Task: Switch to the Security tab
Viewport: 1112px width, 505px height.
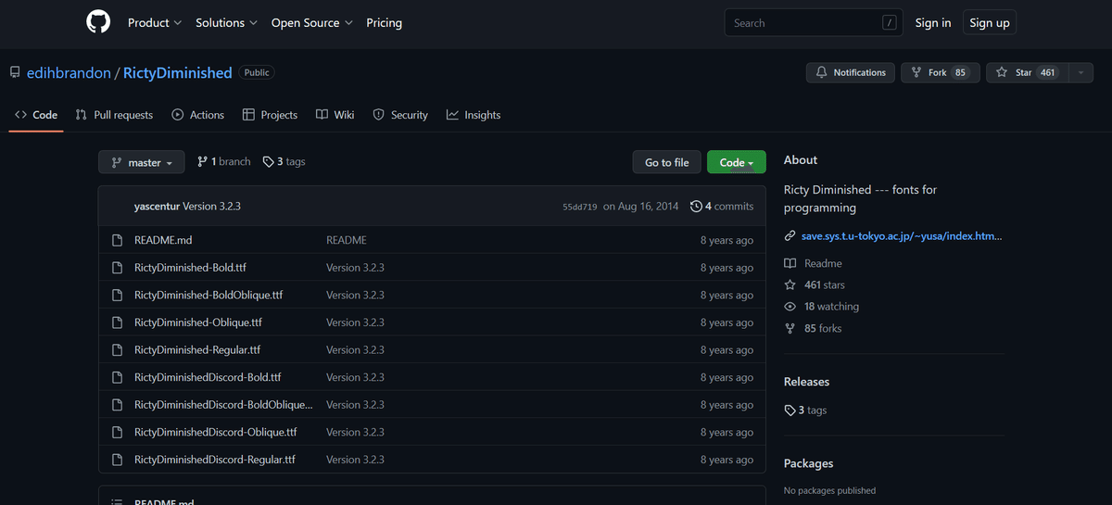Action: pos(400,115)
